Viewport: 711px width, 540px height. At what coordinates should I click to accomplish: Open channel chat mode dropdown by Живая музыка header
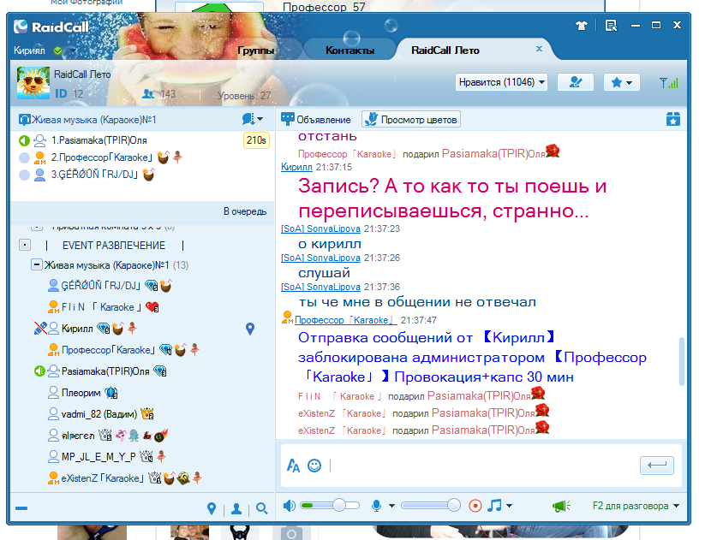[253, 119]
